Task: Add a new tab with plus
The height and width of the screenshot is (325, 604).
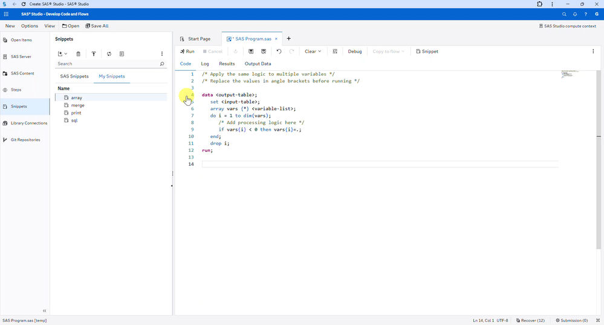Action: tap(288, 39)
